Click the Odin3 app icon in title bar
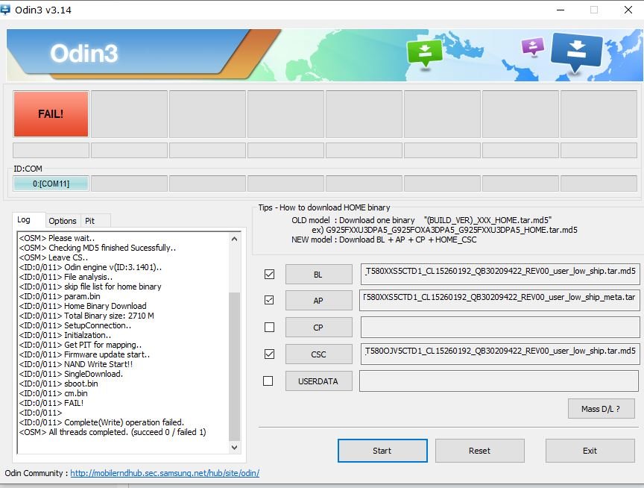This screenshot has height=488, width=644. pyautogui.click(x=5, y=9)
